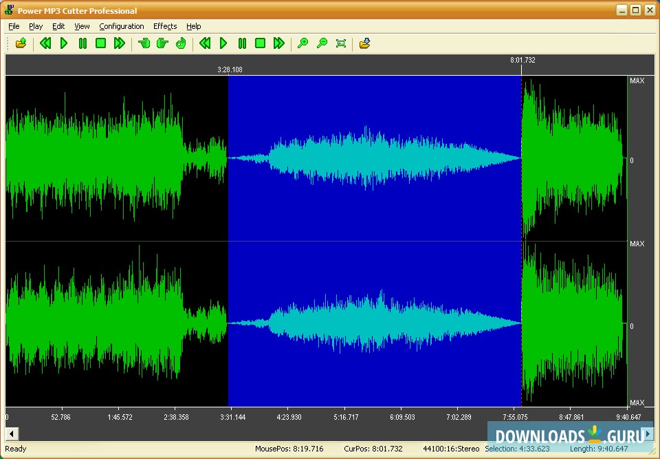
Task: Open the Effects menu
Action: point(165,26)
